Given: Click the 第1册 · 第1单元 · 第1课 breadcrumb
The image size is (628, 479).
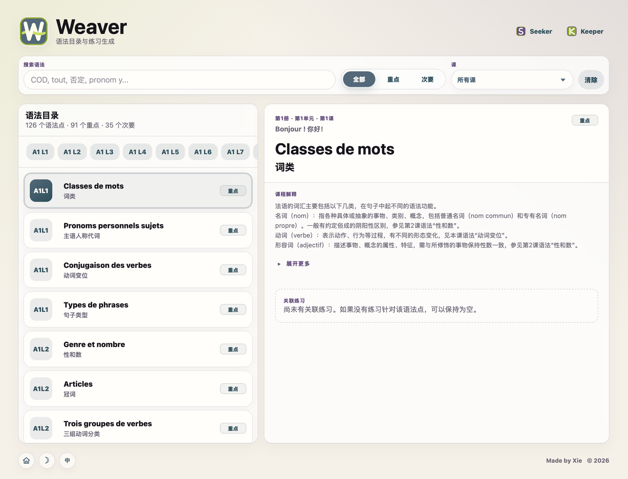Looking at the screenshot, I should (304, 118).
